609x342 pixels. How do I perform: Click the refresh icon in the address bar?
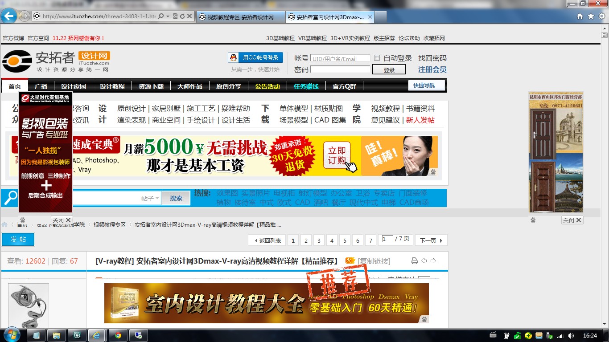click(x=182, y=16)
